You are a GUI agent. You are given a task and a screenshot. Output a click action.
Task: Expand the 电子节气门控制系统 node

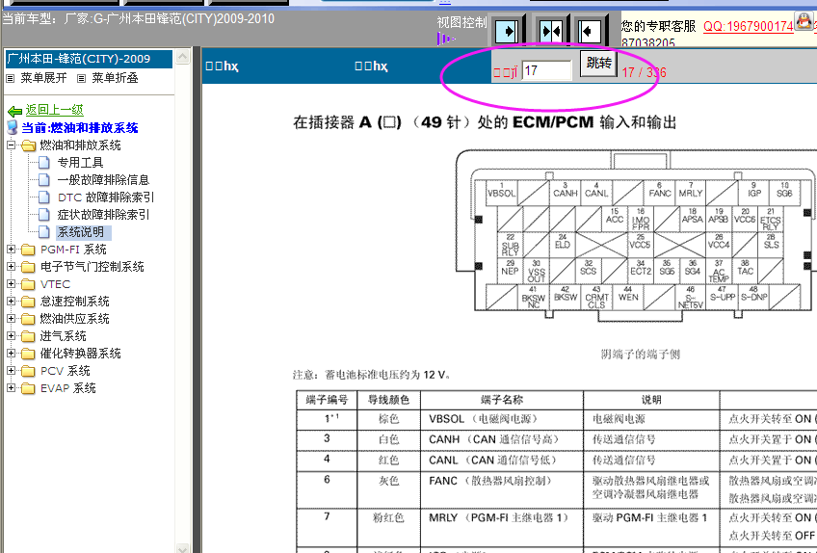[11, 266]
